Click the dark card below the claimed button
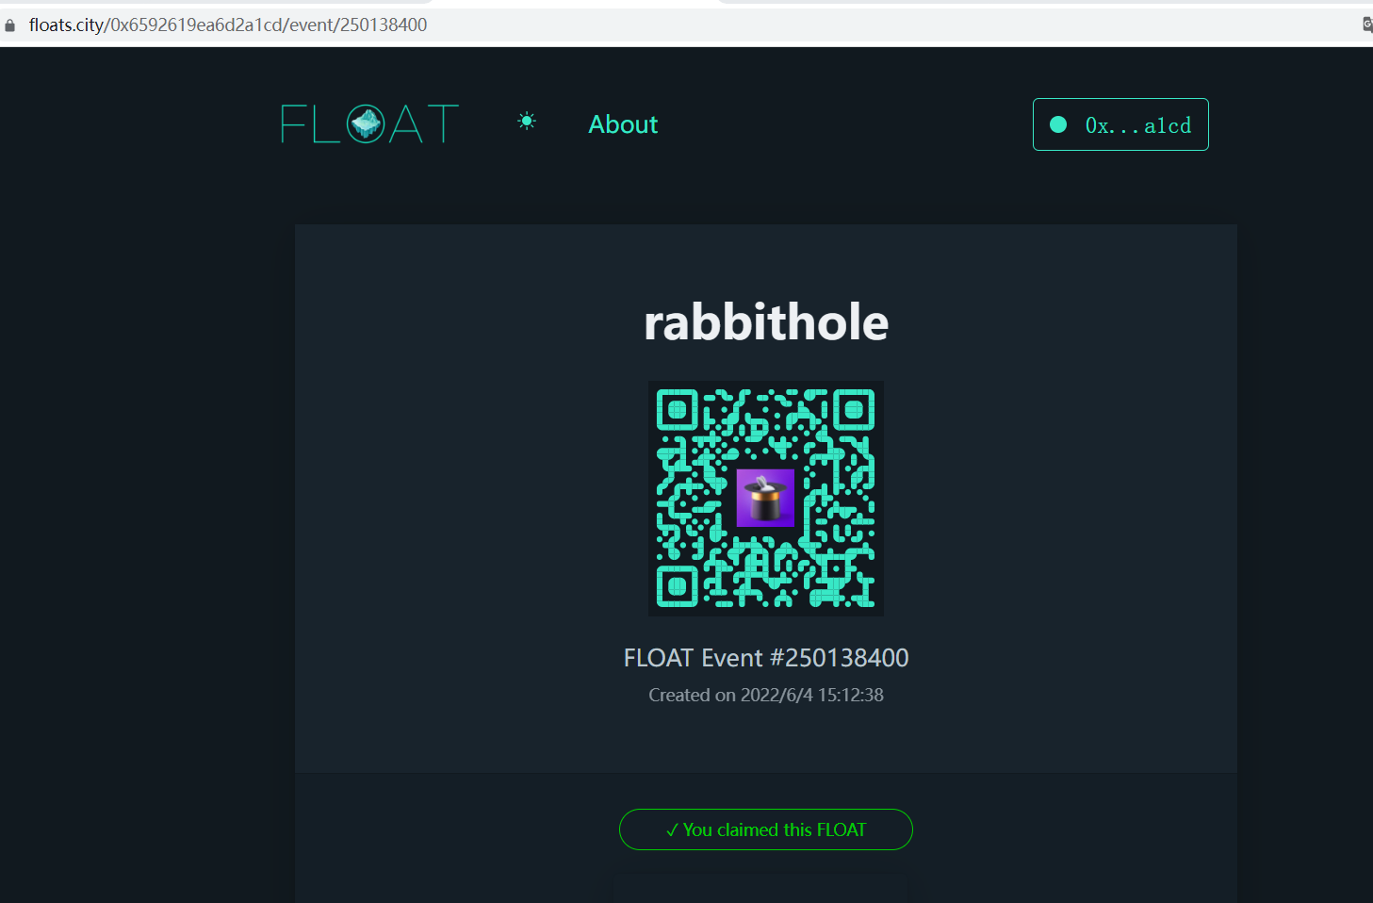This screenshot has width=1373, height=903. pos(760,889)
